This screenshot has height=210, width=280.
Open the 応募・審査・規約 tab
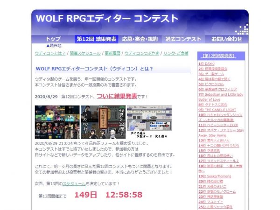140,39
